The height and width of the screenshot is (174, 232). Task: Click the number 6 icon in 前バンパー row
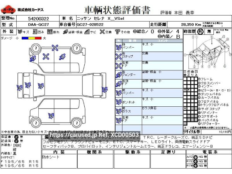119,93
